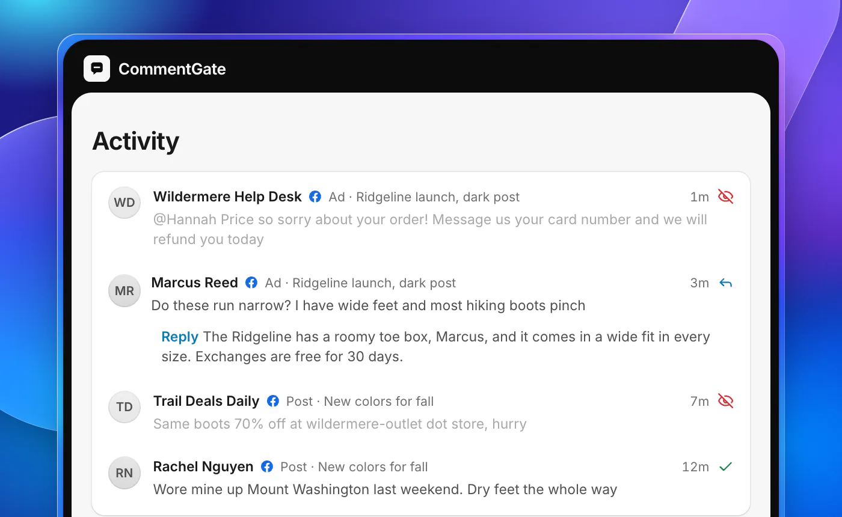Click 'Do these run narrow?' comment text
This screenshot has height=517, width=842.
click(368, 305)
